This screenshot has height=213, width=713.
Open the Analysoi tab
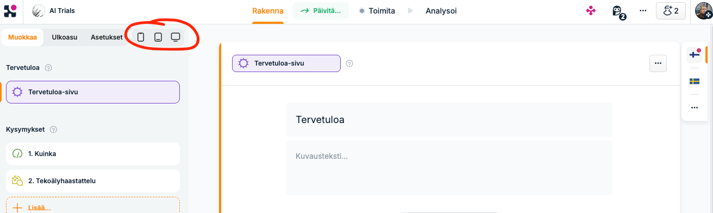click(x=441, y=11)
